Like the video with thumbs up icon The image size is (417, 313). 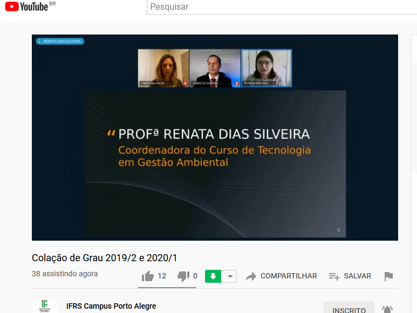click(x=148, y=276)
